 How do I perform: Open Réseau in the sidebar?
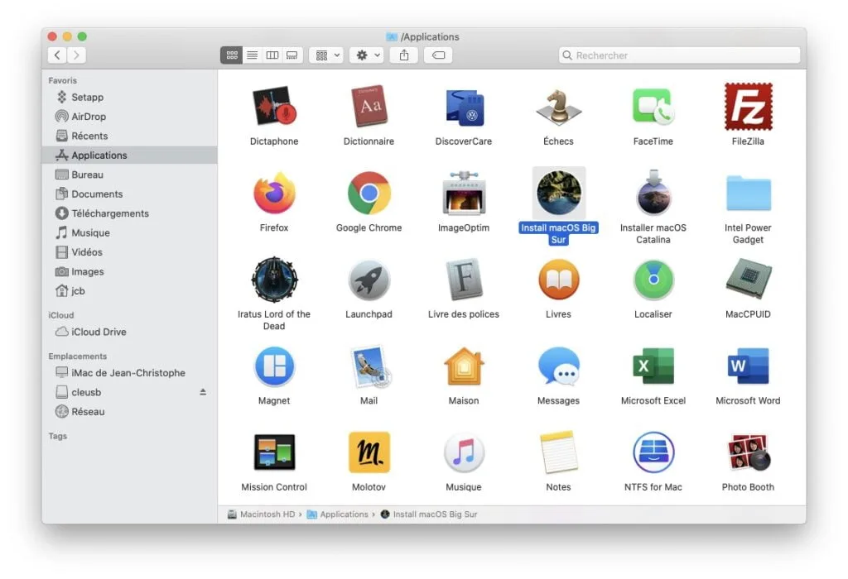[130, 412]
